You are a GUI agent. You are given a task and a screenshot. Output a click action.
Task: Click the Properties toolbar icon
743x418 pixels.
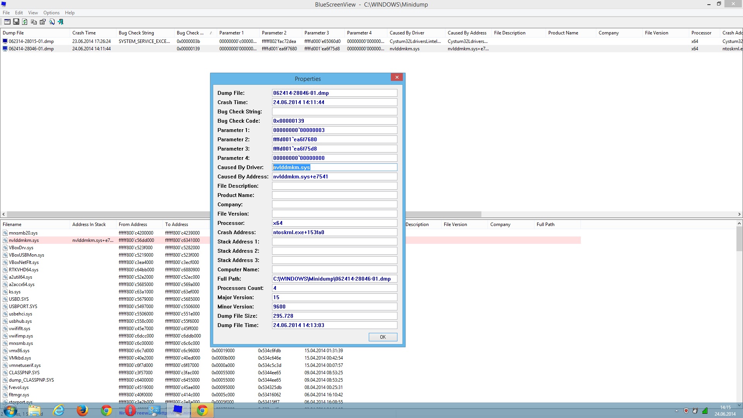[x=43, y=22]
